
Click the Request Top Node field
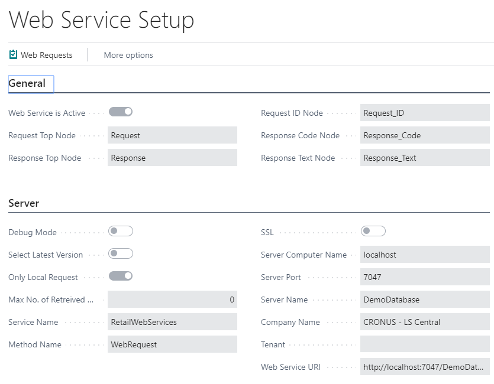[x=172, y=135]
